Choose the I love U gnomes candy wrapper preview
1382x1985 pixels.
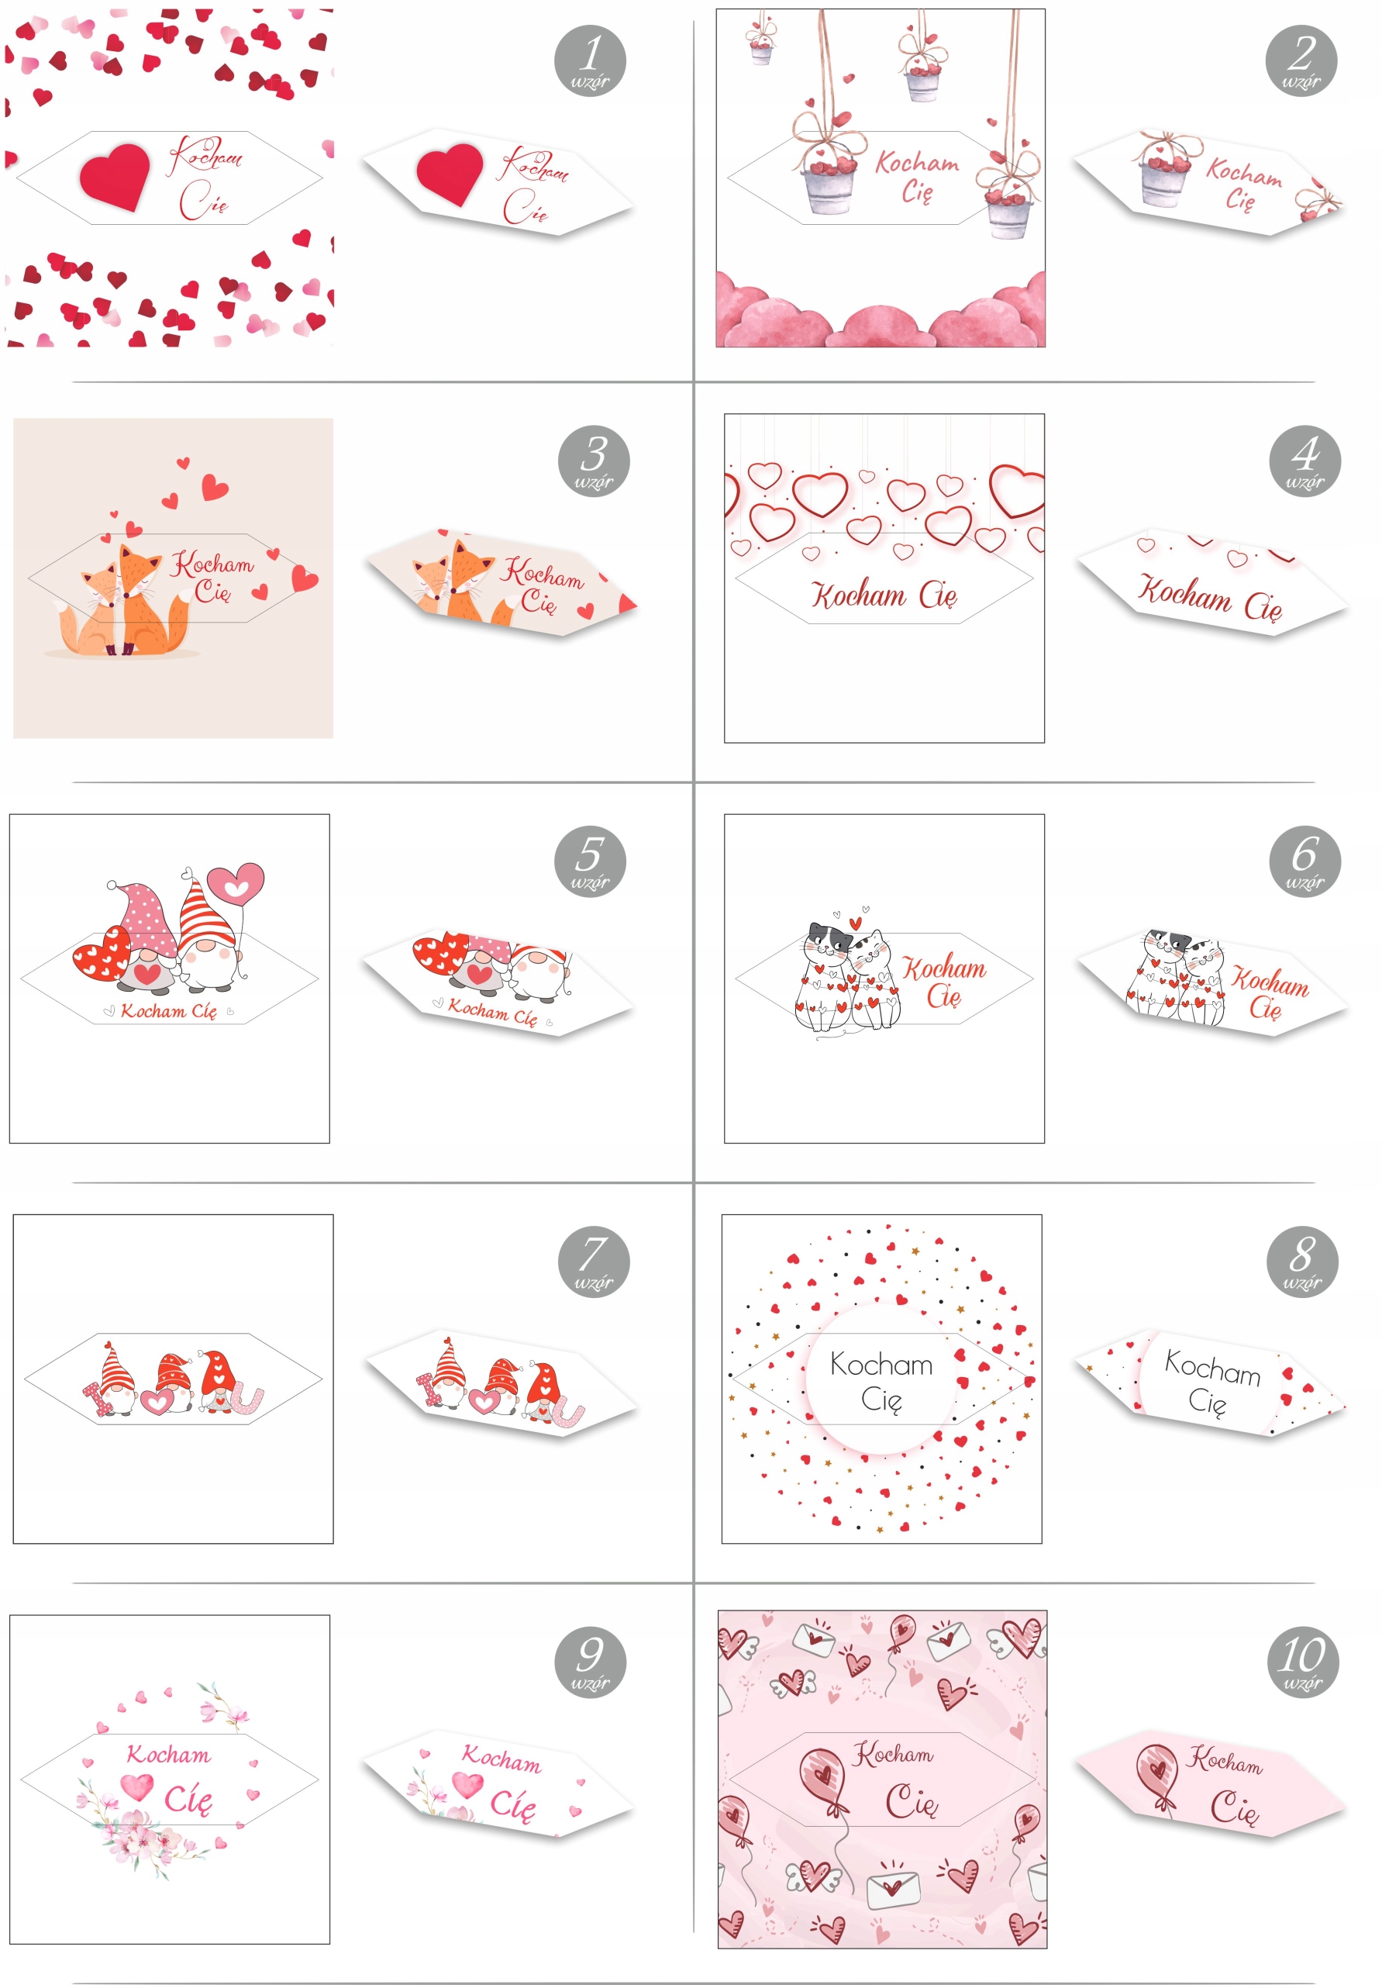(501, 1383)
